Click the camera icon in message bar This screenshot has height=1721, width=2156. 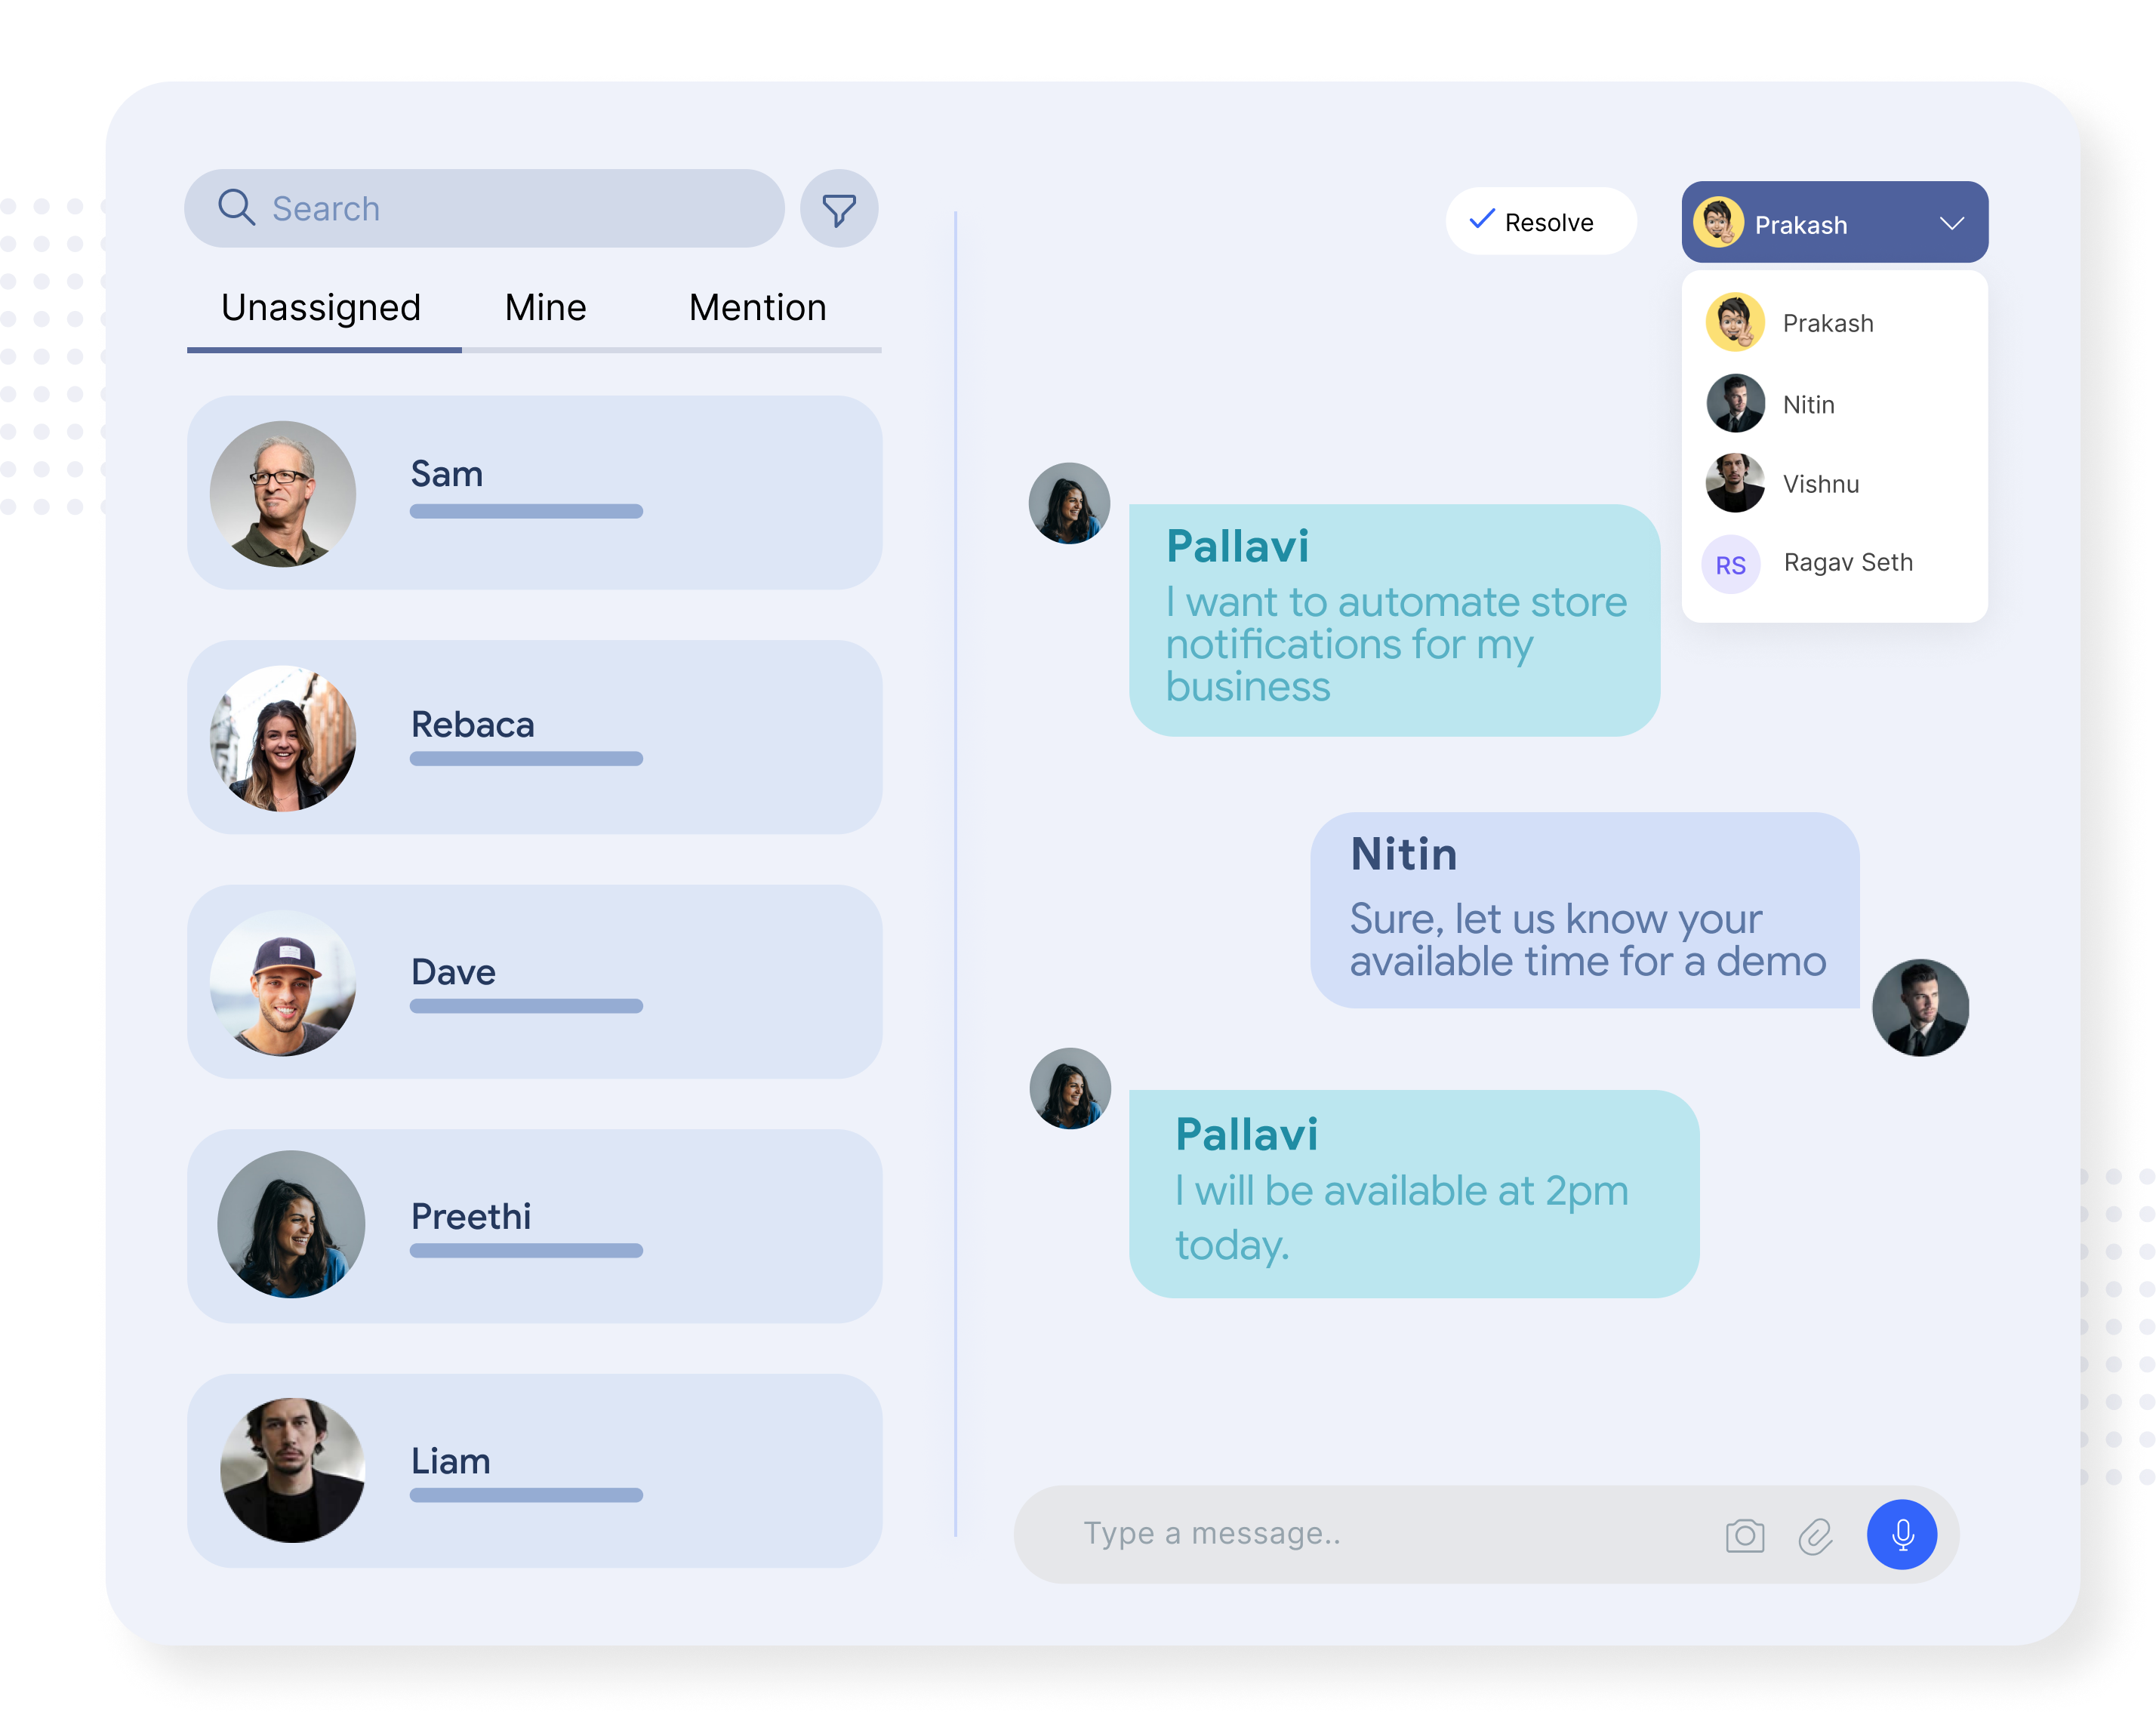(1745, 1535)
